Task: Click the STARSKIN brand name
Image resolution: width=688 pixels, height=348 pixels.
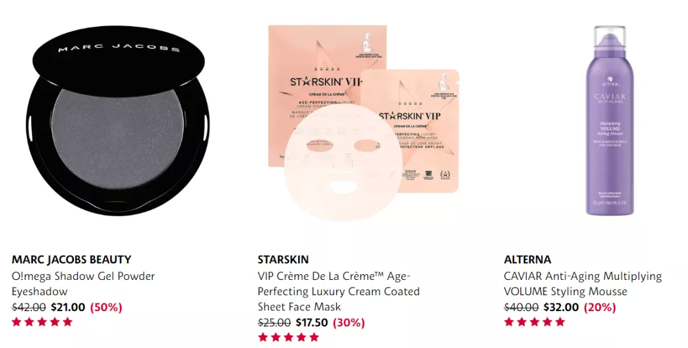Action: pyautogui.click(x=283, y=260)
